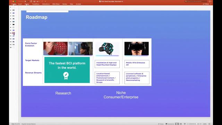The height and width of the screenshot is (125, 222).
Task: Click Installations & high-end Head-Mounted Displays box
Action: (x=107, y=64)
